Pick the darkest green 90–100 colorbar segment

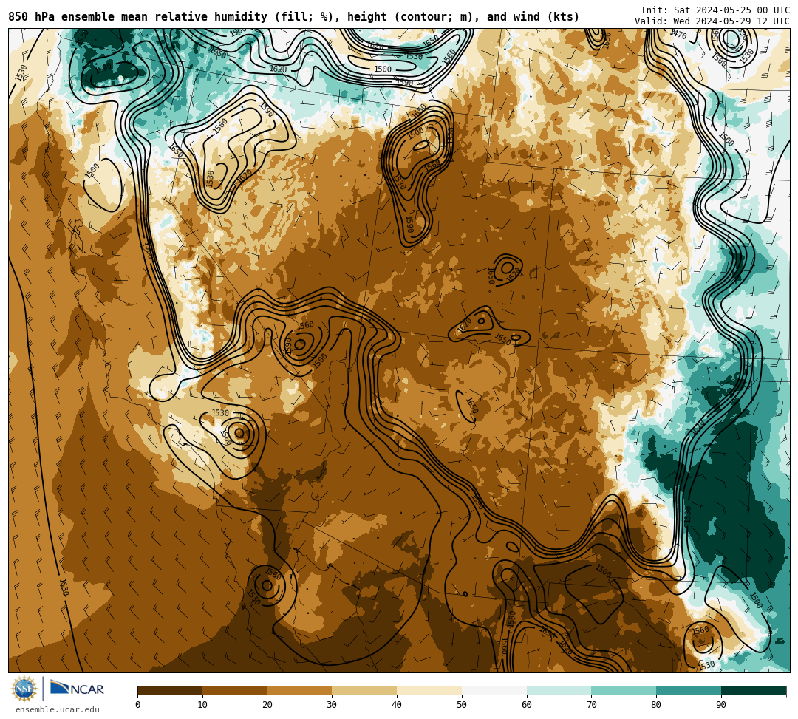754,690
